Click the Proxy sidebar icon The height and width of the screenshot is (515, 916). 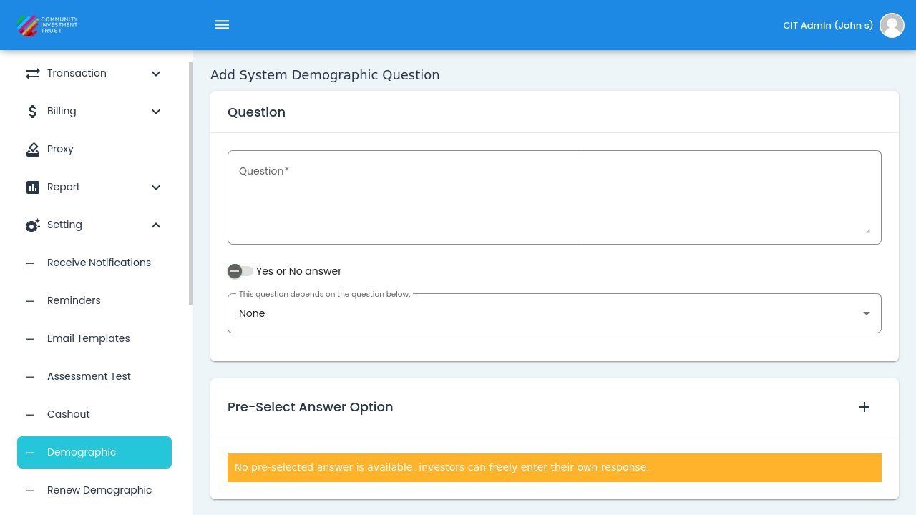[x=33, y=149]
